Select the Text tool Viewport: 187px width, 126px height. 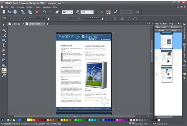pos(3,45)
